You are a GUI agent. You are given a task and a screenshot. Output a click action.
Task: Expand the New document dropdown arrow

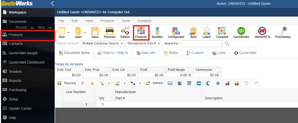coord(68,33)
